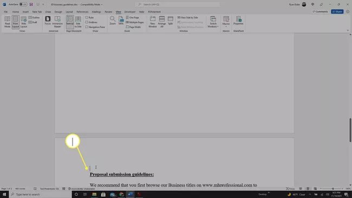The height and width of the screenshot is (198, 352).
Task: Open the References ribbon tab
Action: click(82, 12)
